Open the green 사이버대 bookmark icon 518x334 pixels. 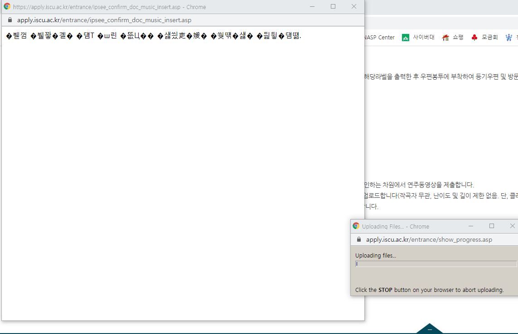406,38
